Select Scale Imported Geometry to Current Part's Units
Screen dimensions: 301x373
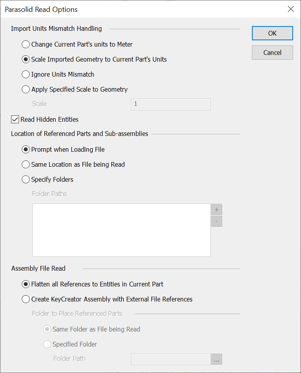26,59
